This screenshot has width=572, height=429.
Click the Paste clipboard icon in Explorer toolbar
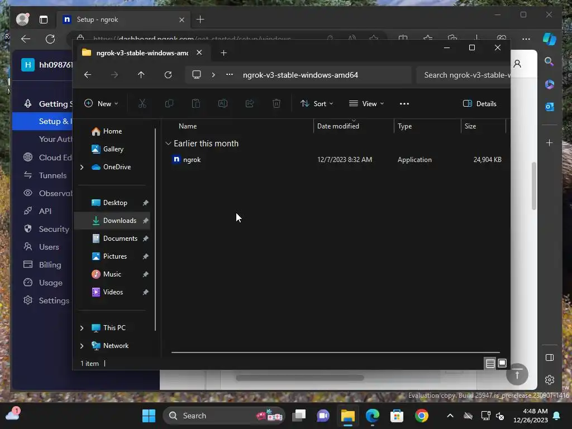point(196,103)
